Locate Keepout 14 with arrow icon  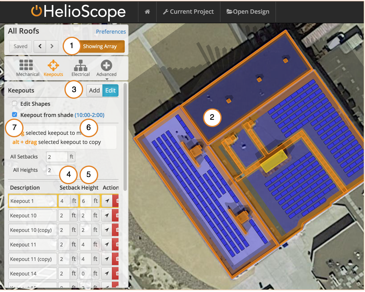click(107, 274)
